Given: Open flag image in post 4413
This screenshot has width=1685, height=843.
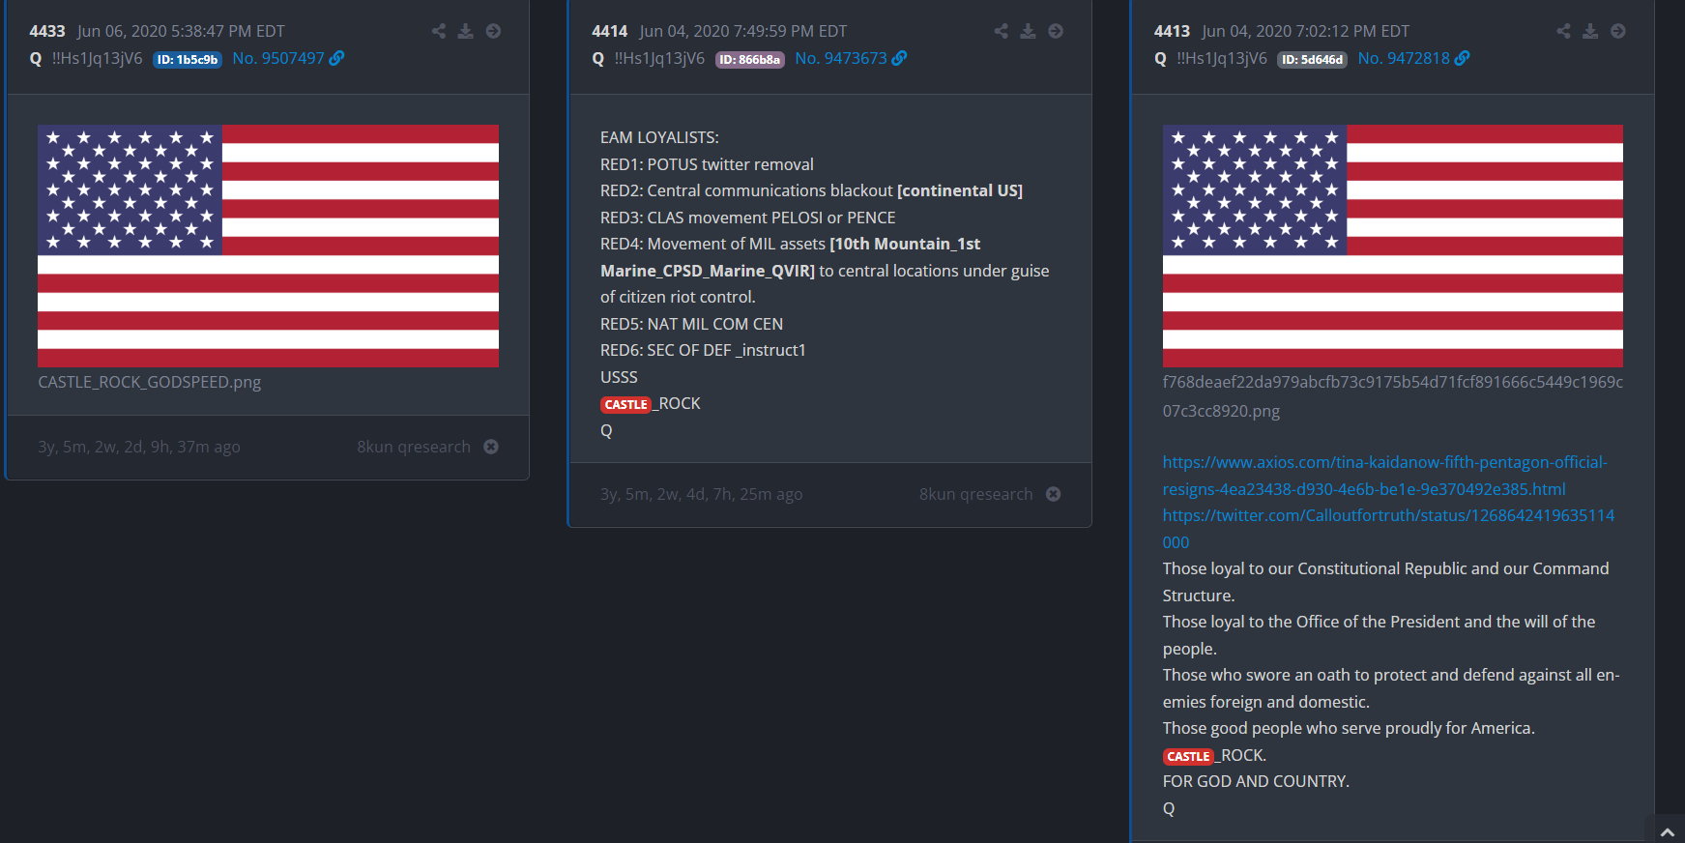Looking at the screenshot, I should tap(1393, 246).
